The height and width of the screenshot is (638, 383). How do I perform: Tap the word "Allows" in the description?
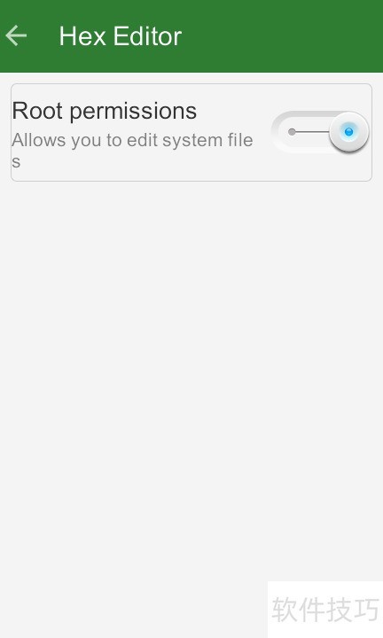point(39,140)
